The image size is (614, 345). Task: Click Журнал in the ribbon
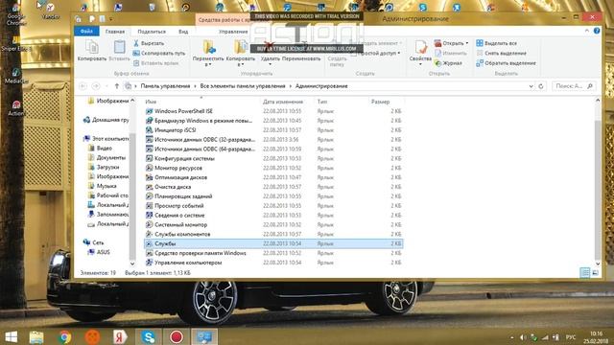(x=448, y=63)
